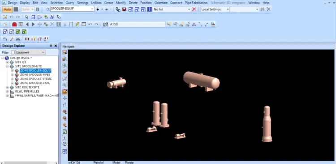Viewport: 336px width, 164px height.
Task: Open the Orientate menu
Action: pos(161,3)
